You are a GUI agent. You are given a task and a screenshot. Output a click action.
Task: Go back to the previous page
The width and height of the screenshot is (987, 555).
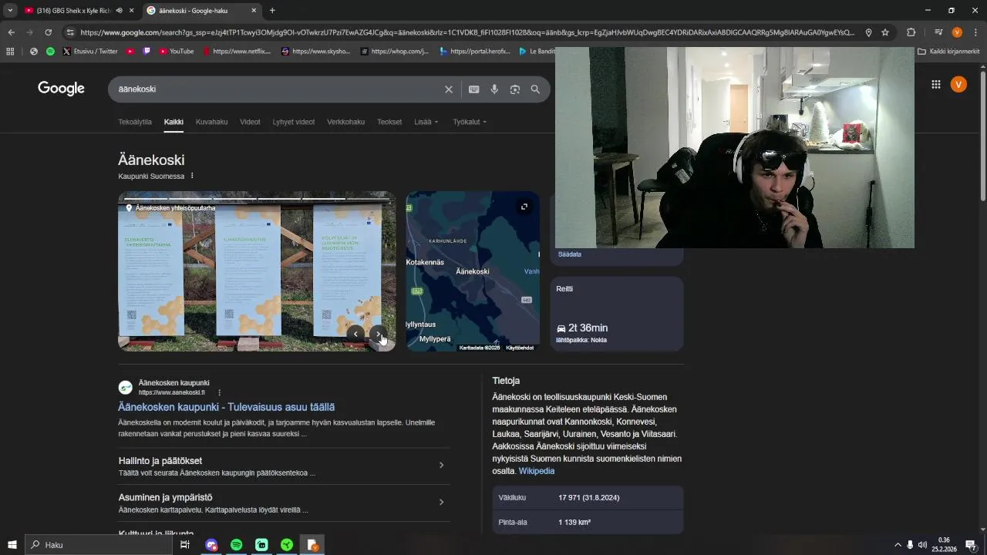[11, 32]
